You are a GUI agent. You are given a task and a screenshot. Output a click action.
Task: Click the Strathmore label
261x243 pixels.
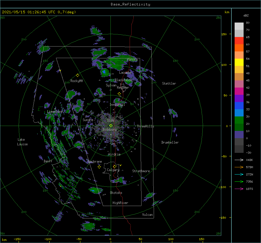coord(141,171)
